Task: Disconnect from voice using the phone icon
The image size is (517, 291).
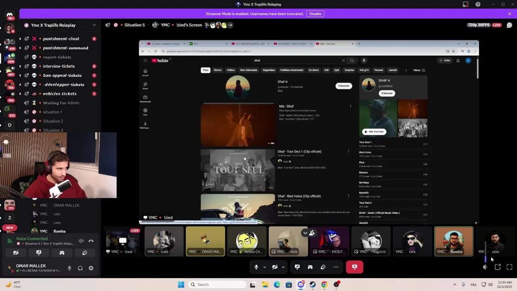Action: click(91, 241)
